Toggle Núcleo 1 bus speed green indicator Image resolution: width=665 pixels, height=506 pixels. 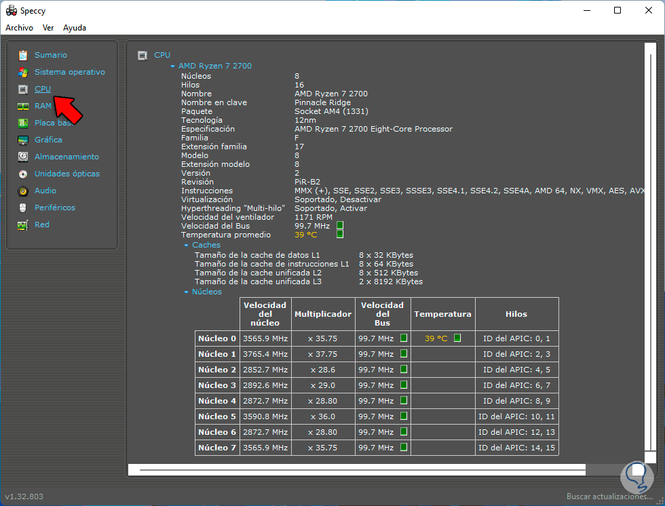point(403,354)
